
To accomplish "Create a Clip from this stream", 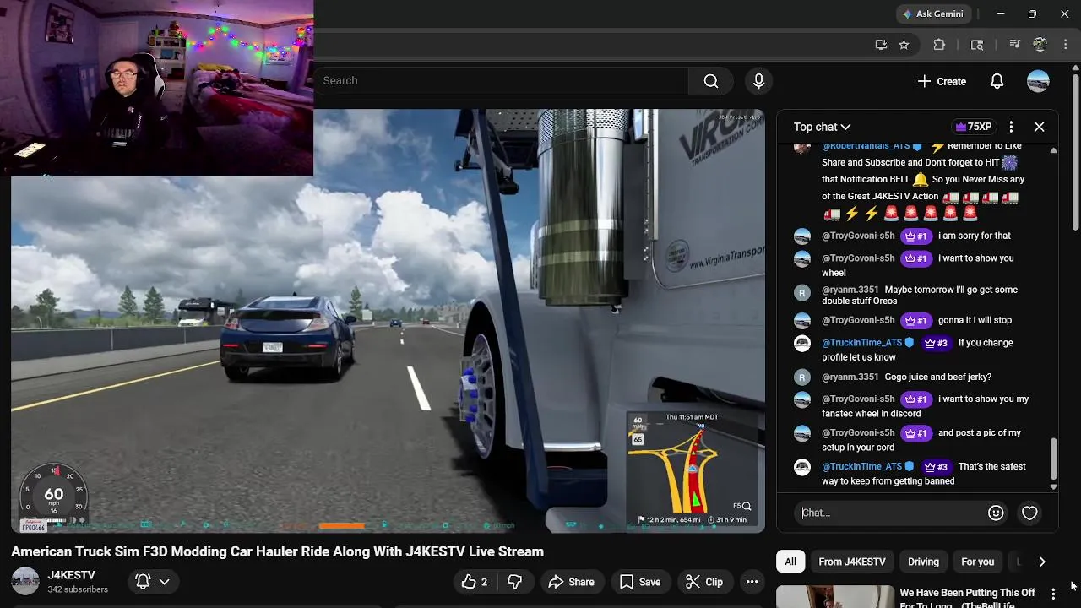I will (x=704, y=582).
